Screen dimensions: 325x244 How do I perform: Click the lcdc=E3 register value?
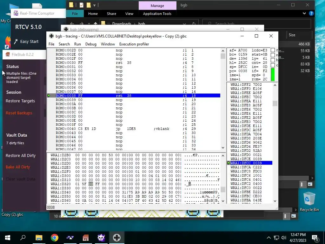coord(259,50)
